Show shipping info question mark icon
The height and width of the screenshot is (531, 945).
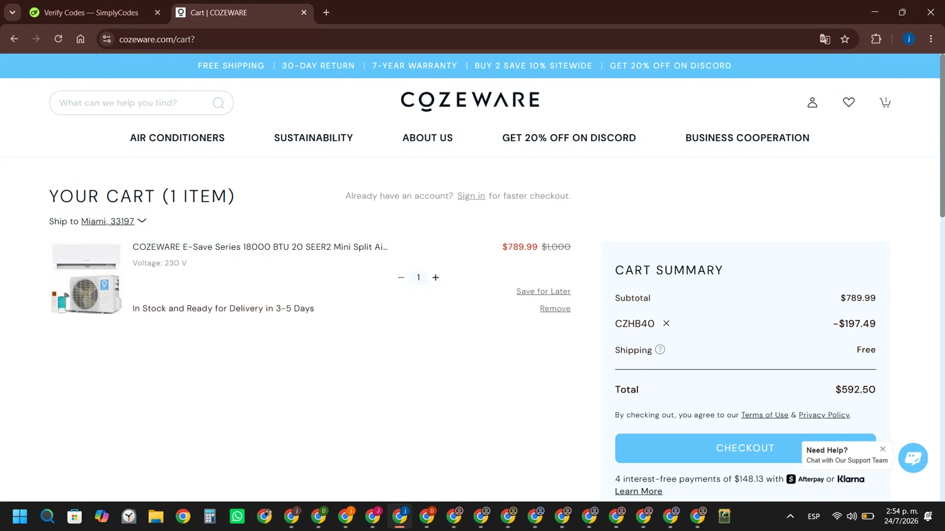(660, 350)
